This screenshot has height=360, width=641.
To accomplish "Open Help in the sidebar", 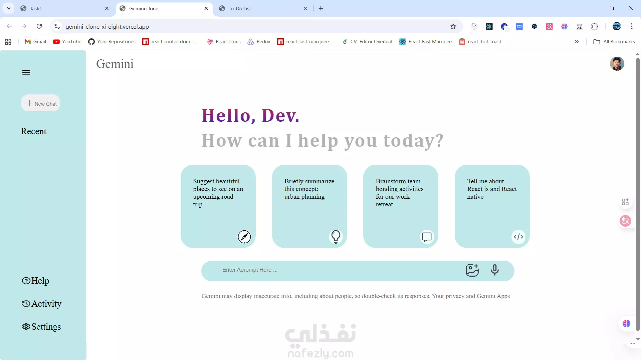I will click(x=35, y=281).
